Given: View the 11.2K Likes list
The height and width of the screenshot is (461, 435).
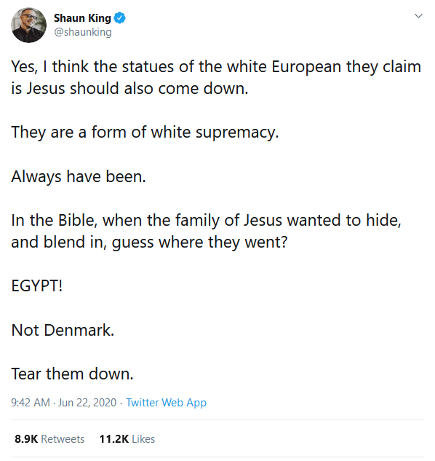Looking at the screenshot, I should pyautogui.click(x=127, y=438).
